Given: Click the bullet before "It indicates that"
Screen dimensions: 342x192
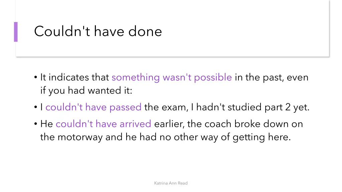Looking at the screenshot, I should (x=36, y=77).
